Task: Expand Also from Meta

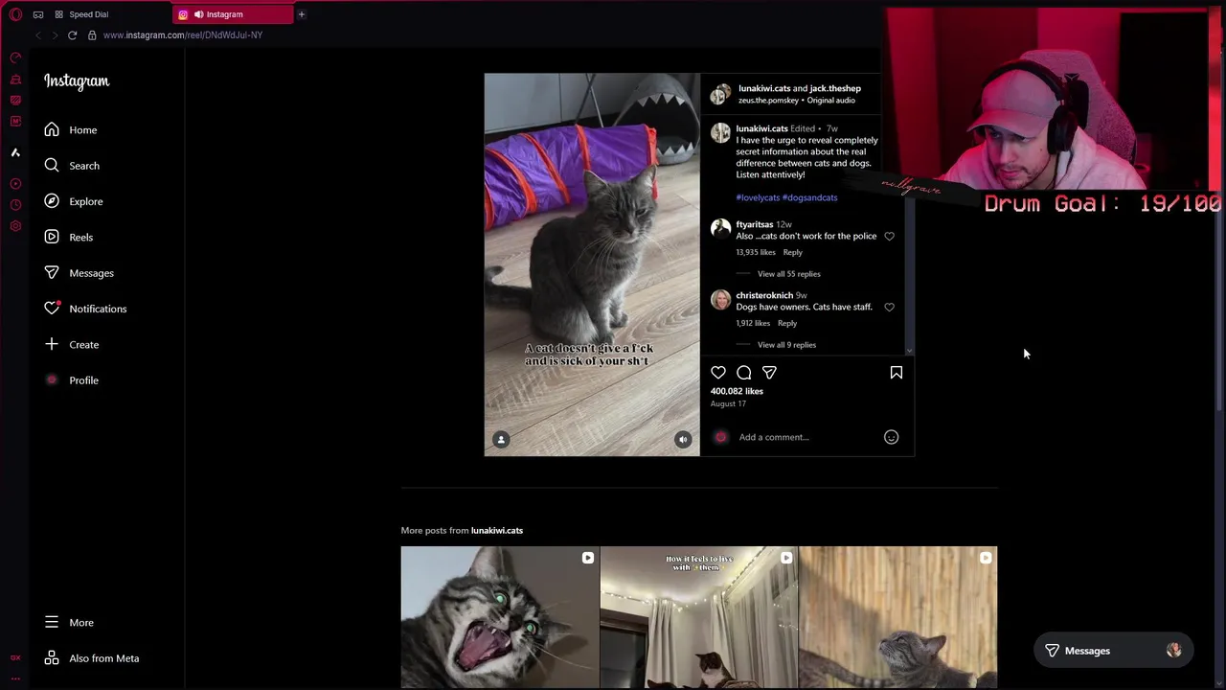Action: click(x=91, y=658)
